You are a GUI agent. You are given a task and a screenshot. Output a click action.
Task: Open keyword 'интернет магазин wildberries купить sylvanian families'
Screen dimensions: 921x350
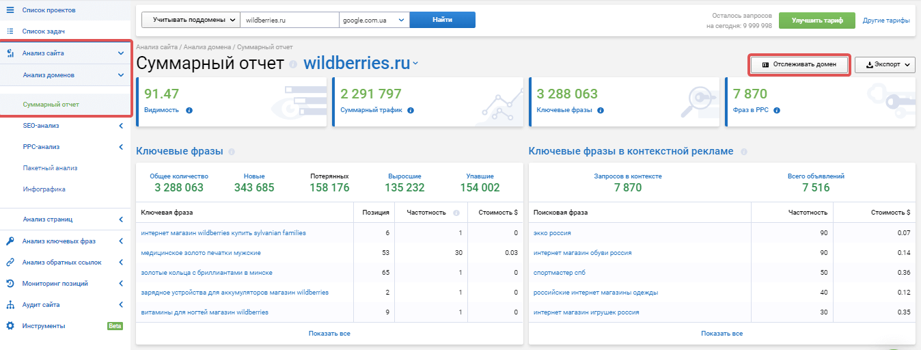click(x=223, y=233)
